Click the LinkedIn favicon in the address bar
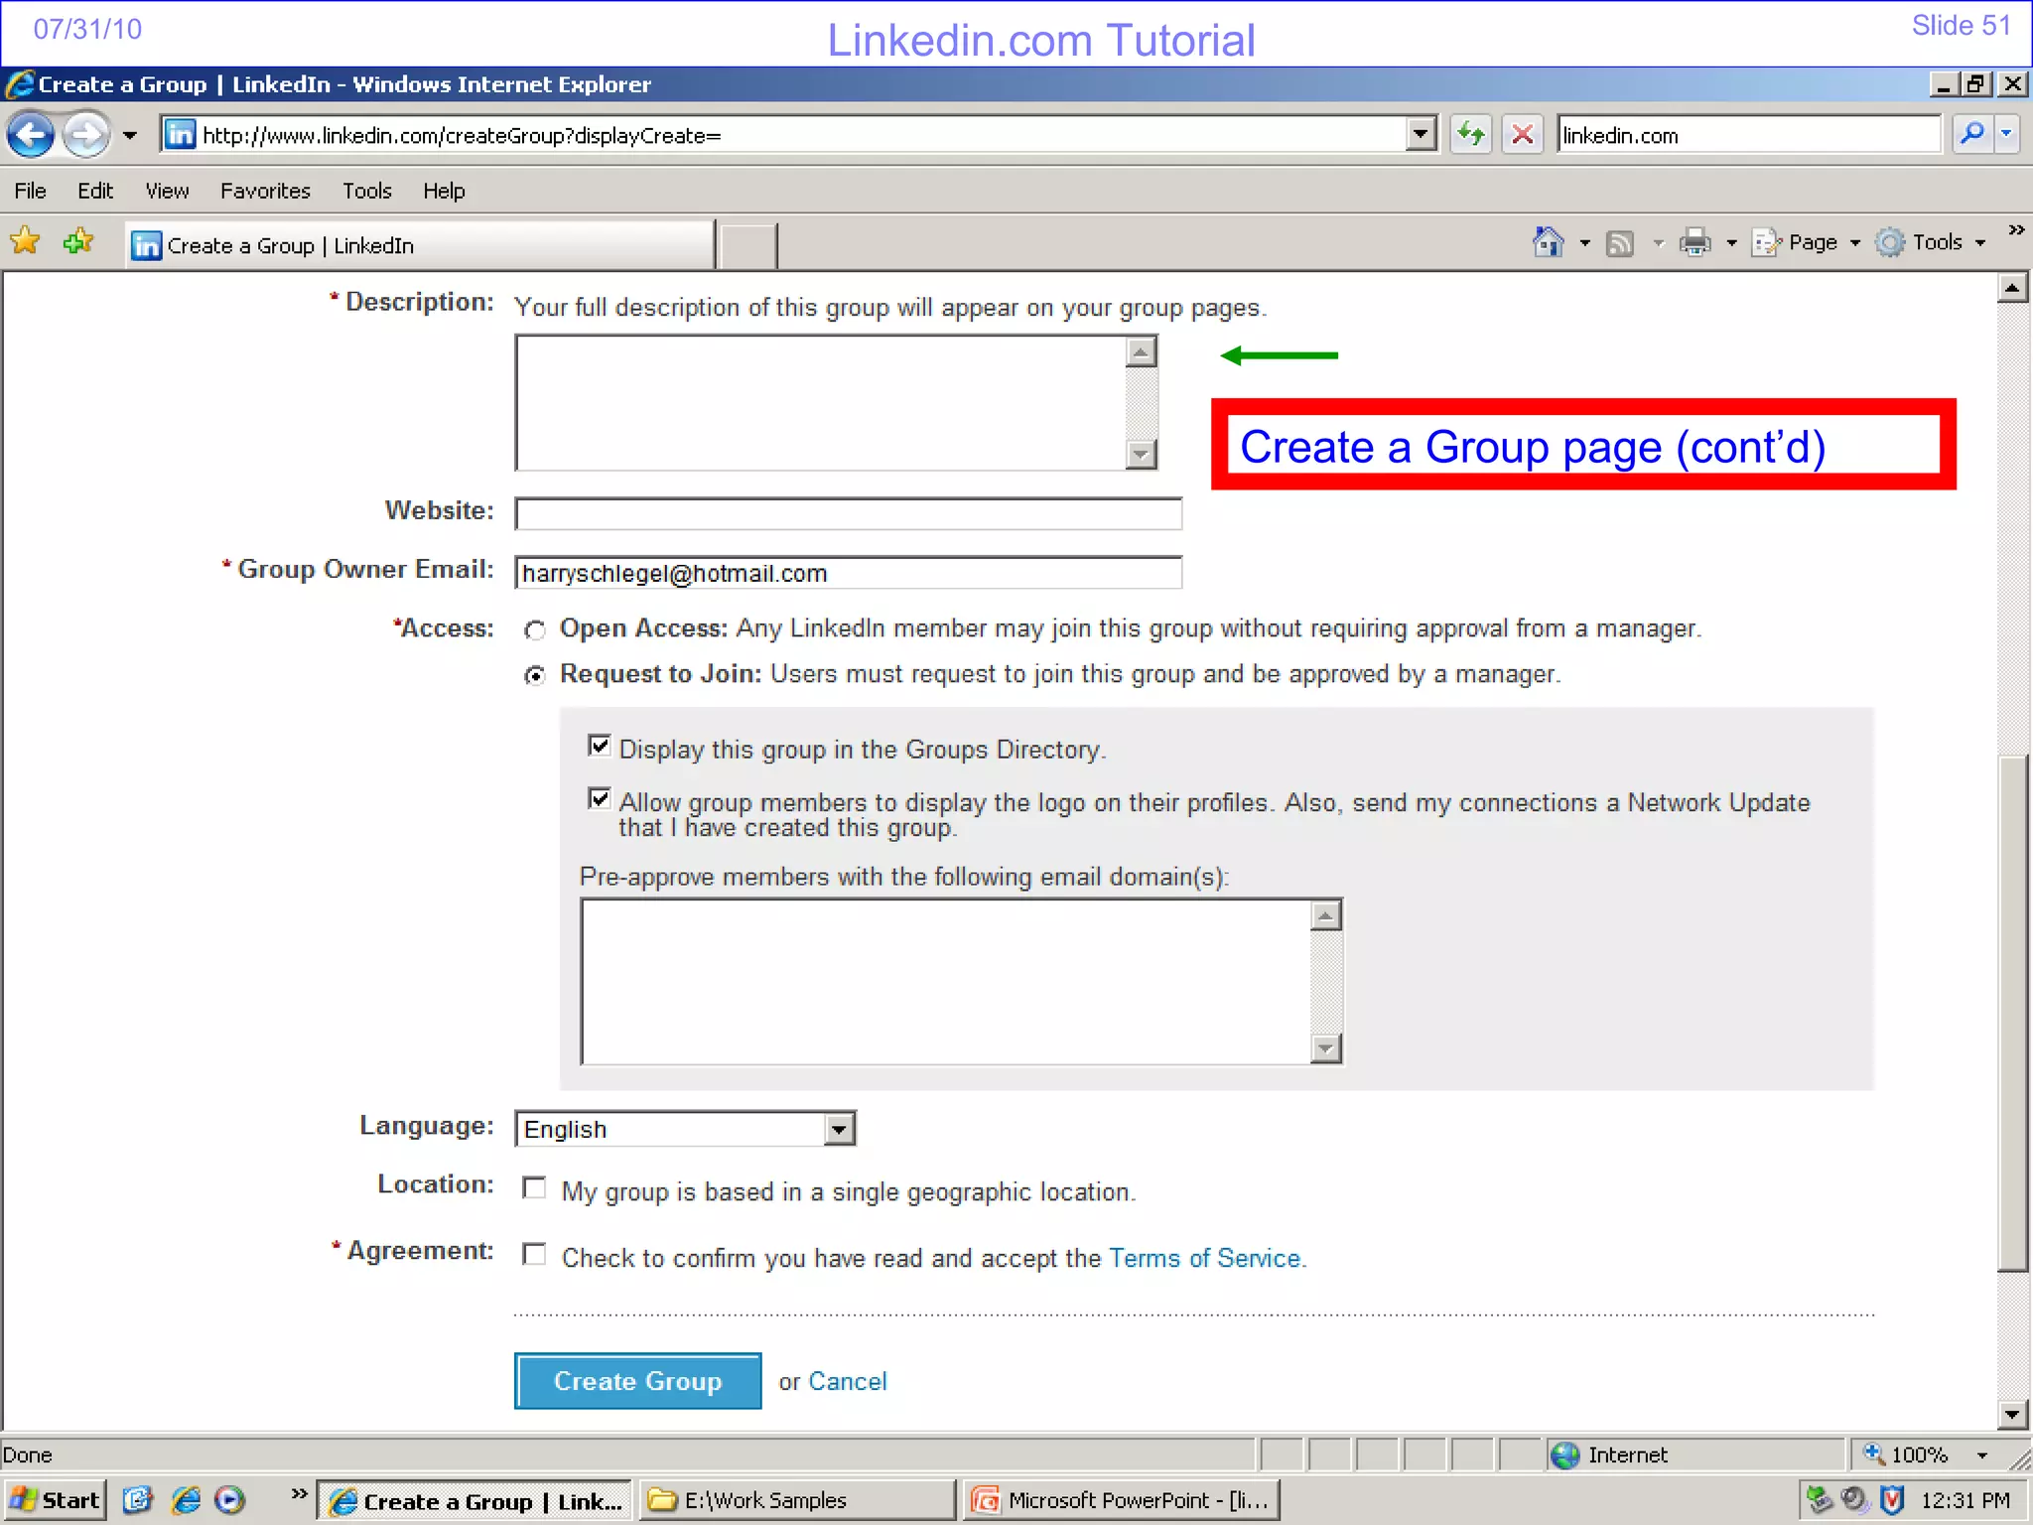This screenshot has width=2033, height=1525. point(180,134)
